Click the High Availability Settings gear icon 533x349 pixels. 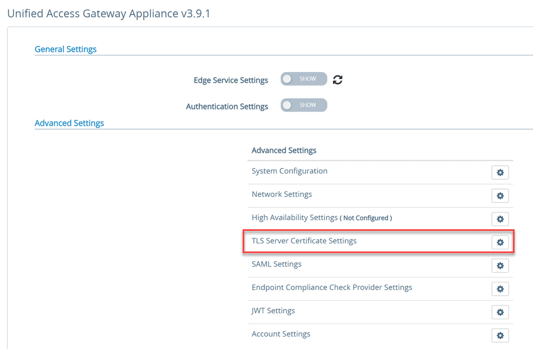click(x=500, y=219)
